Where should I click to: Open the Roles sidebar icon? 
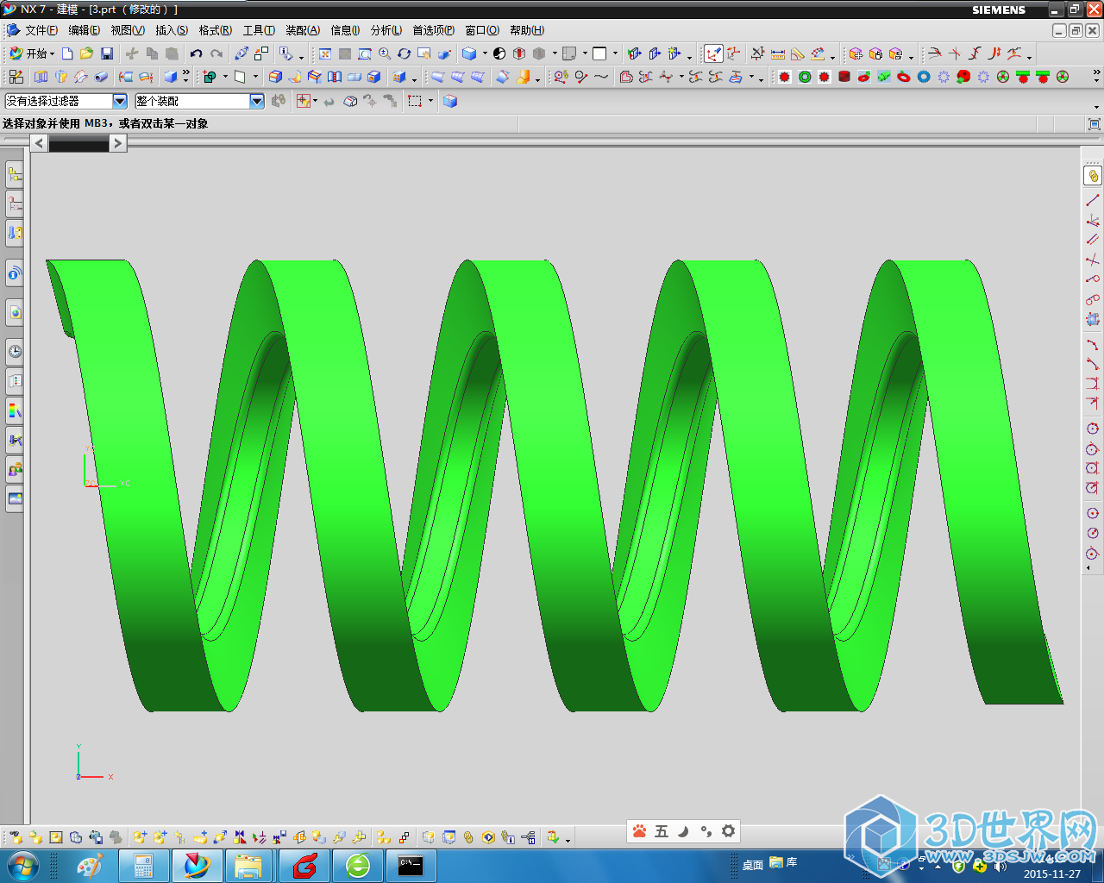(15, 470)
